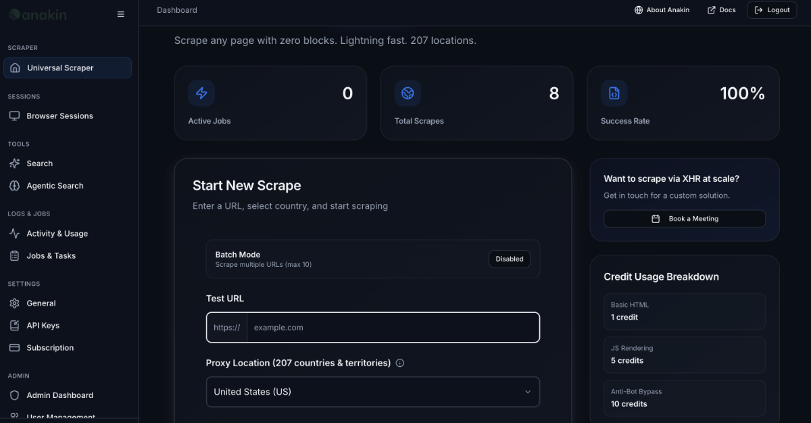The width and height of the screenshot is (811, 423).
Task: Open the Docs link
Action: click(x=721, y=10)
